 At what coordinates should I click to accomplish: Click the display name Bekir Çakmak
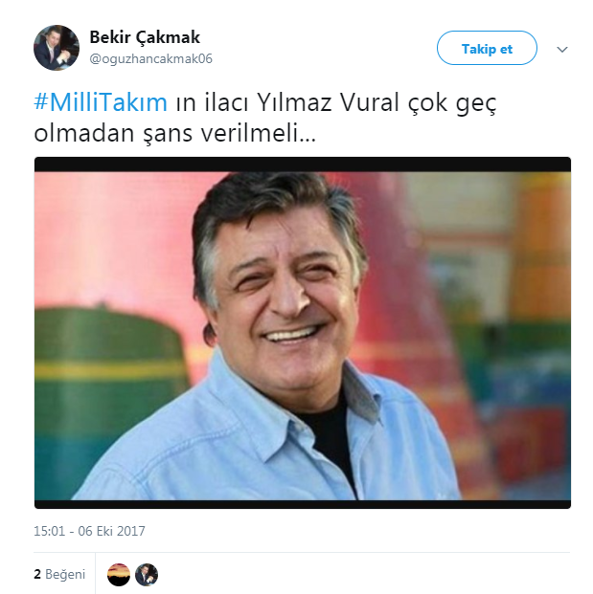point(145,37)
